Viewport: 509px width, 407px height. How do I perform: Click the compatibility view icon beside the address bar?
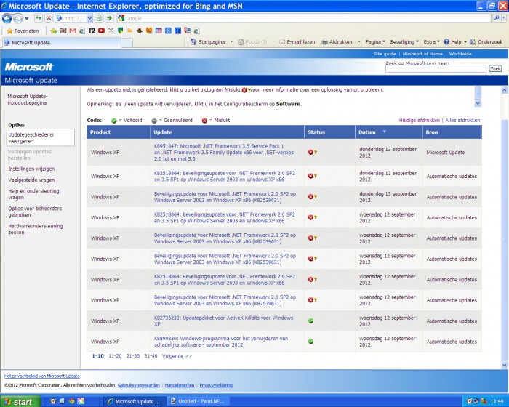99,18
